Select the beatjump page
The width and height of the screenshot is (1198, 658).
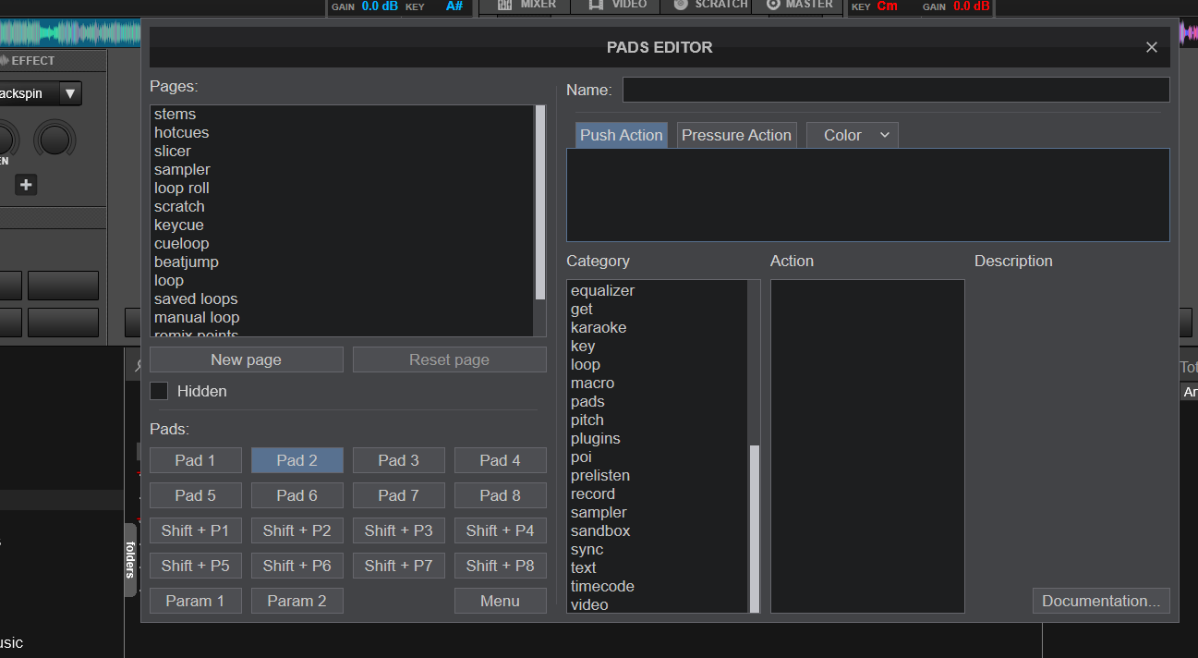point(342,262)
